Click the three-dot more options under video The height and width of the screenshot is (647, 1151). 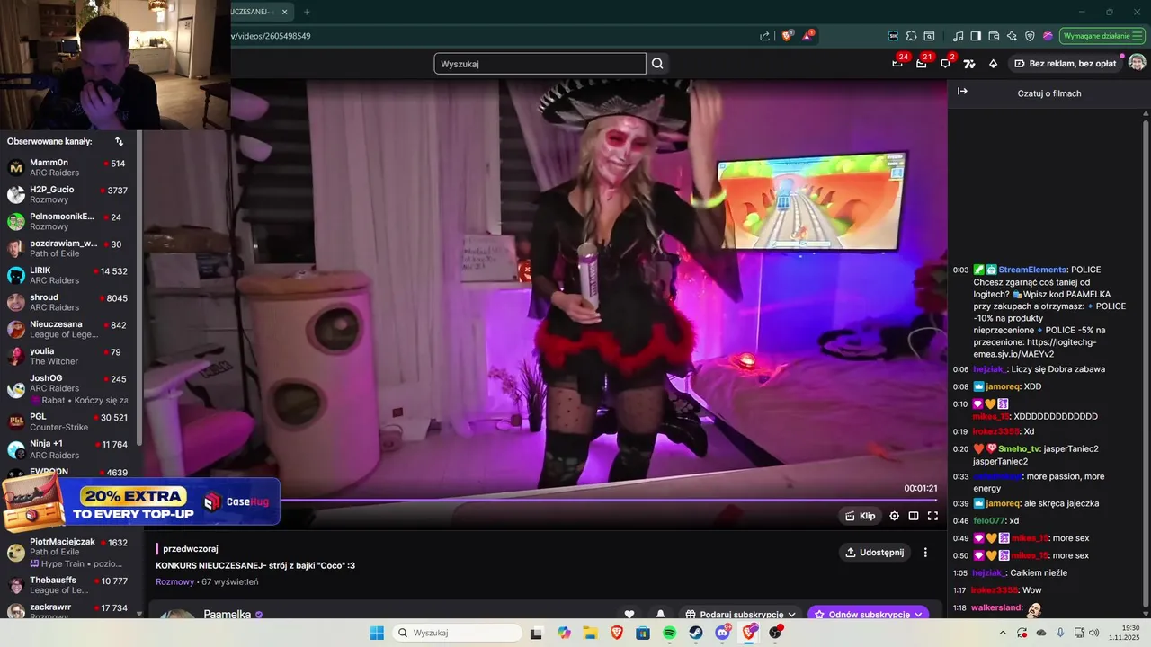click(925, 553)
